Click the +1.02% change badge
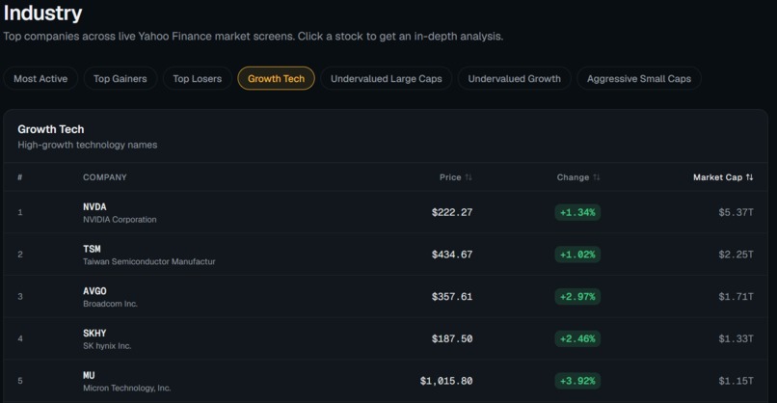777x403 pixels. click(577, 255)
